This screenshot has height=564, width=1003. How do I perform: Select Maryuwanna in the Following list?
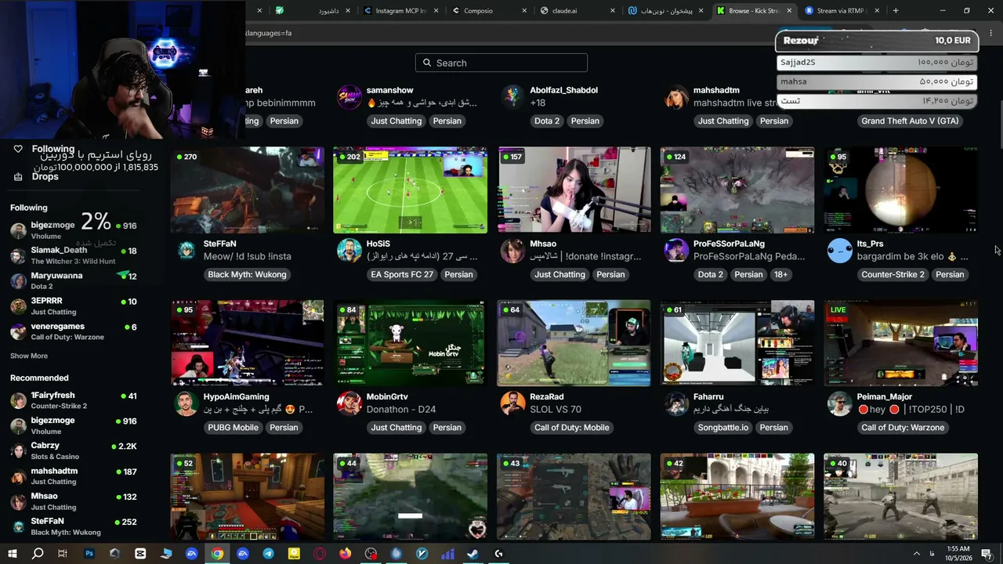pos(74,280)
